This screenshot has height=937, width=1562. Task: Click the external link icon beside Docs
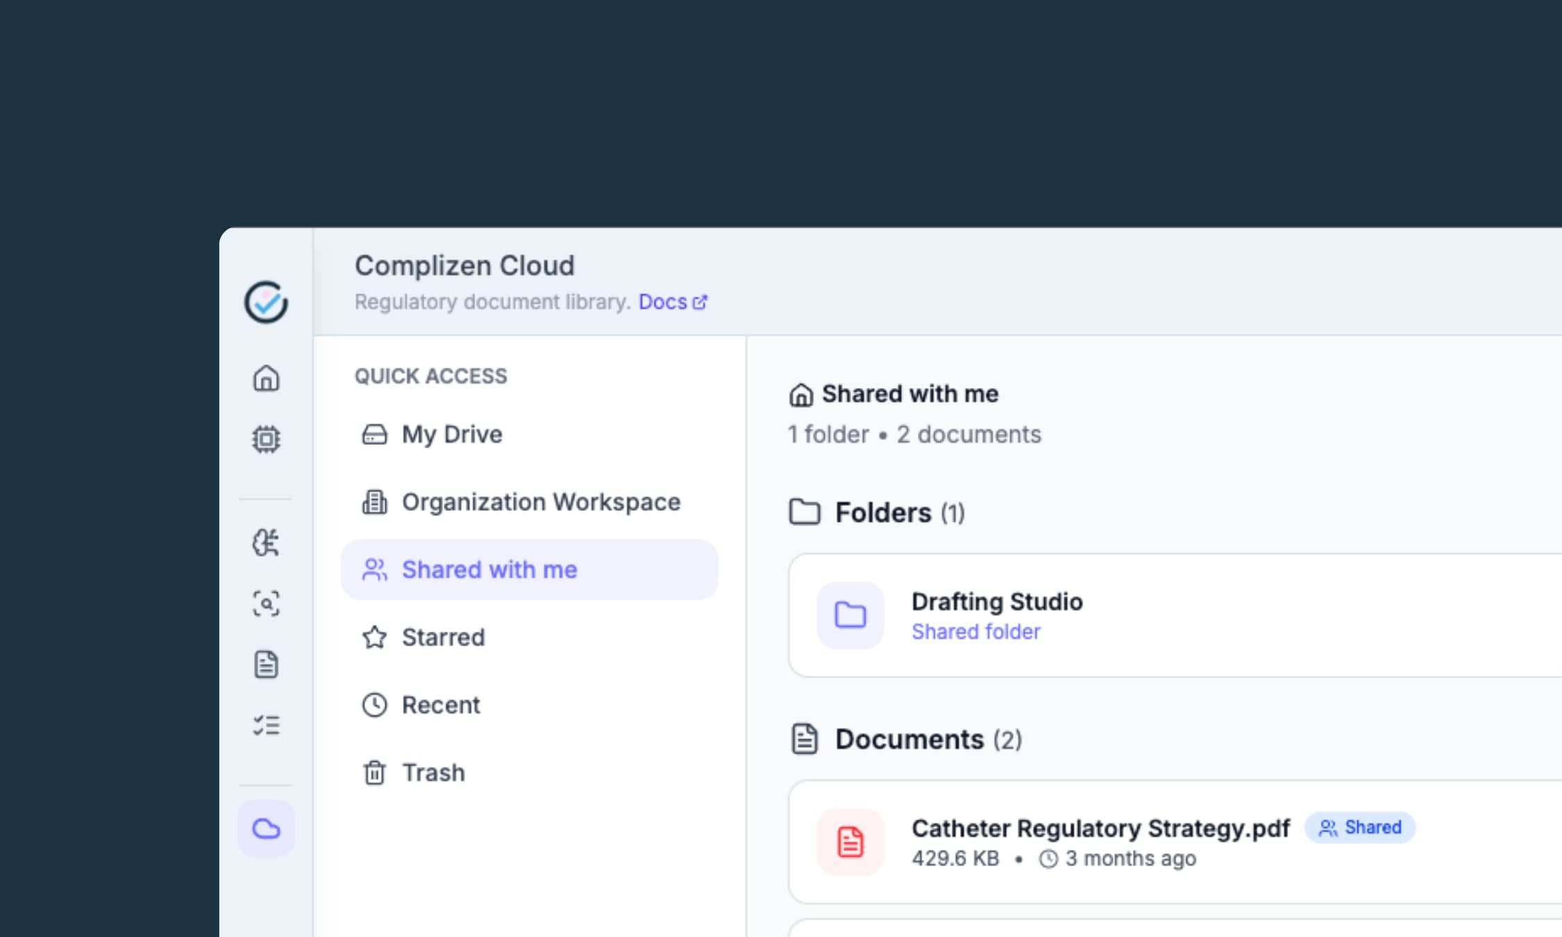coord(700,303)
